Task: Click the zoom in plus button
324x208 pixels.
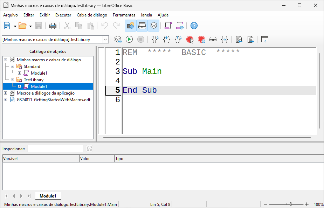Action: tap(307, 204)
